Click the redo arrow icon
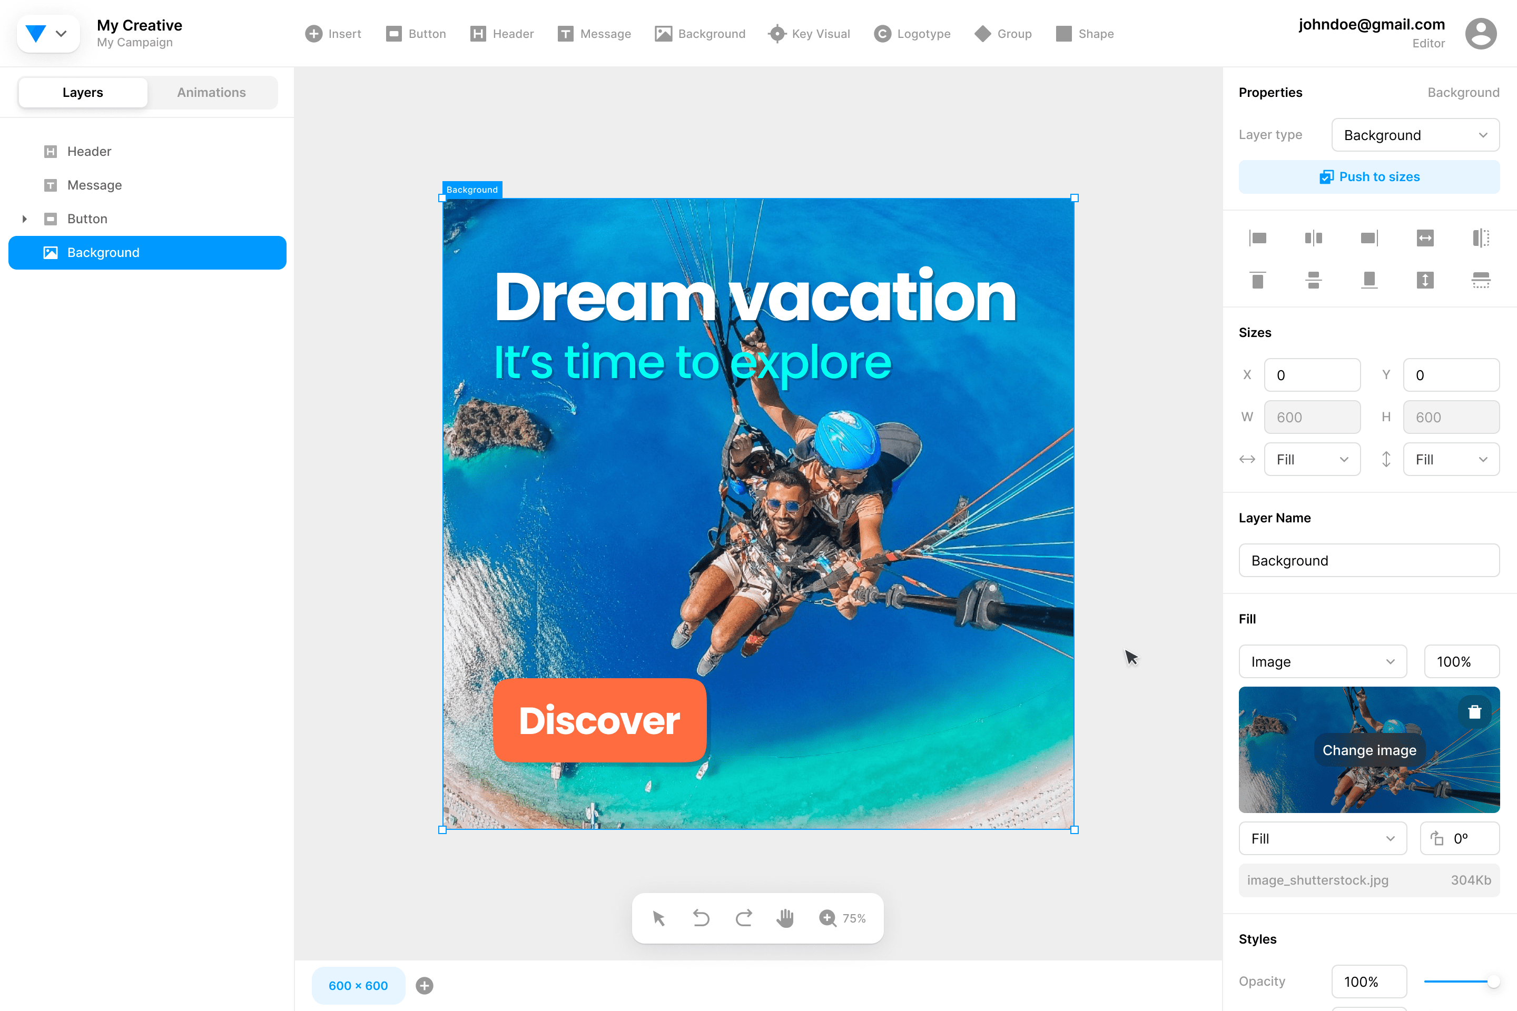1517x1011 pixels. [x=744, y=917]
